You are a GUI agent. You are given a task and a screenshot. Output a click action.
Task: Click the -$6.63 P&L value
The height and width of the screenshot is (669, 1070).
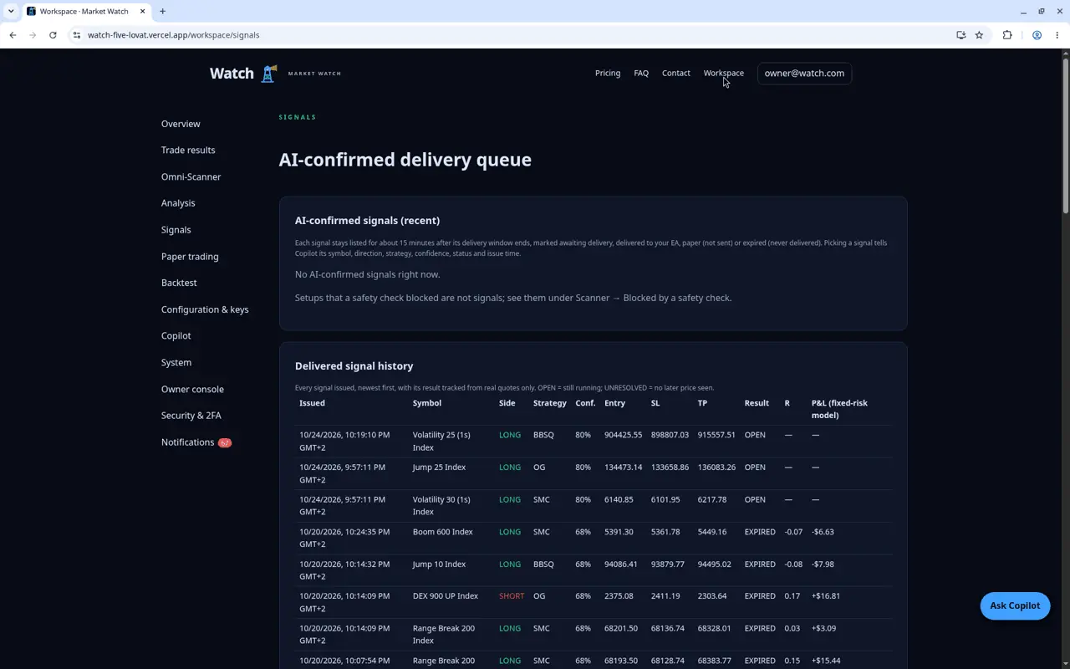coord(823,532)
